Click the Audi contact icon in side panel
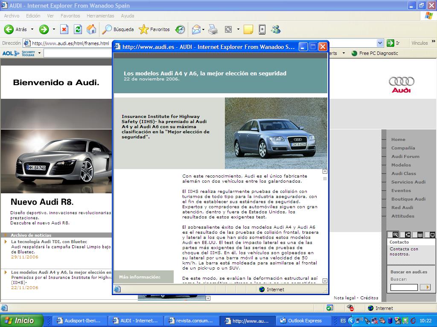The image size is (437, 327). 395,235
